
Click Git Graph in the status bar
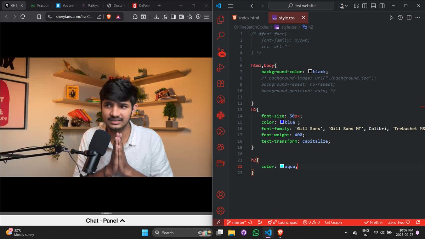point(333,222)
